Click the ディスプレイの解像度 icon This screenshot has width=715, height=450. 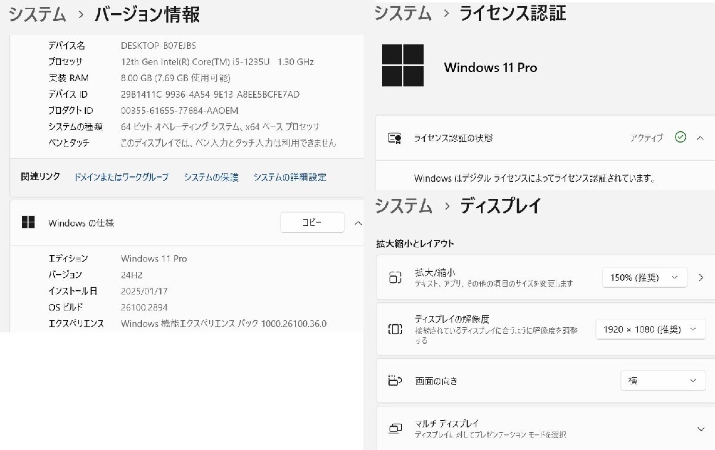[x=395, y=329]
